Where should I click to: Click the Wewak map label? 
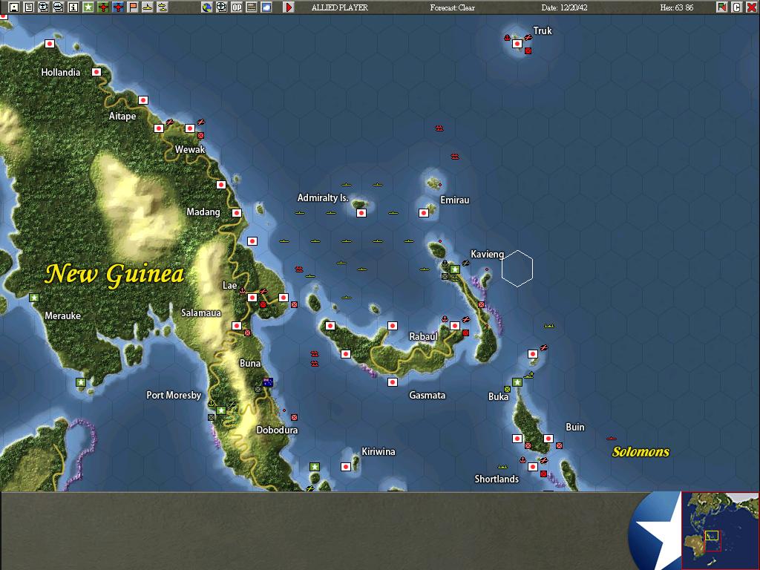click(x=190, y=149)
